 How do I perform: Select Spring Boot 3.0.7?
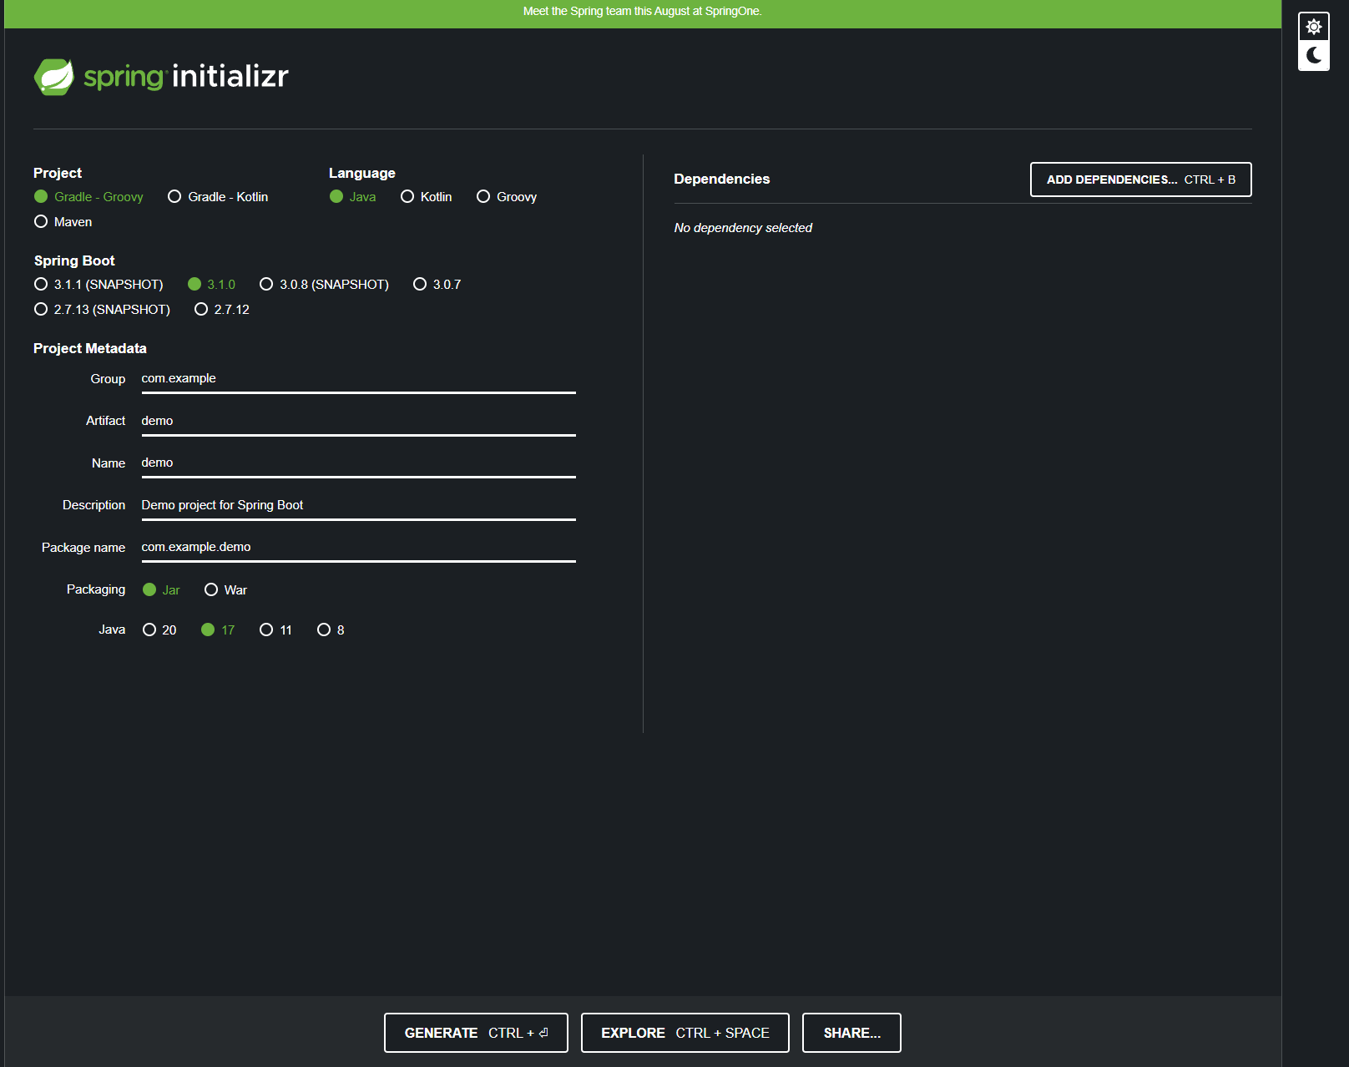(x=437, y=285)
